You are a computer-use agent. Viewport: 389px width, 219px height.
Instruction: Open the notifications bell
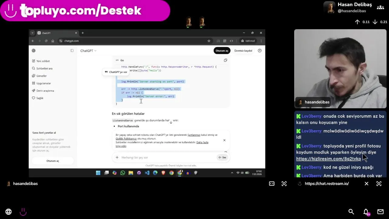[x=366, y=212]
